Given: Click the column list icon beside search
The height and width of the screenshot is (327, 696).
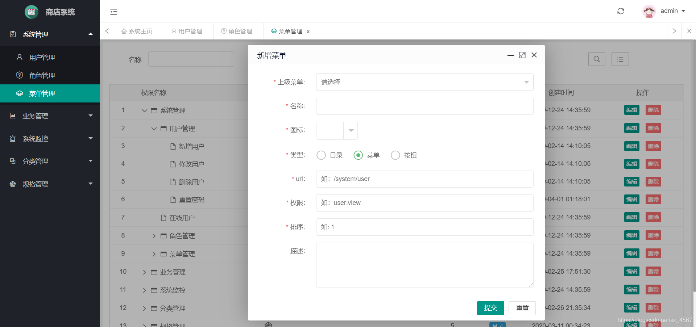Looking at the screenshot, I should pyautogui.click(x=620, y=59).
